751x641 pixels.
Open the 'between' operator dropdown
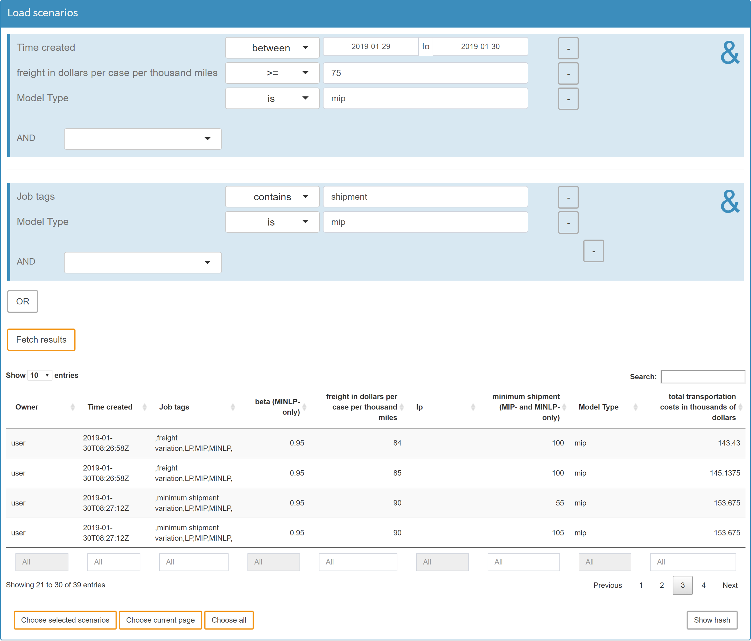click(x=272, y=48)
